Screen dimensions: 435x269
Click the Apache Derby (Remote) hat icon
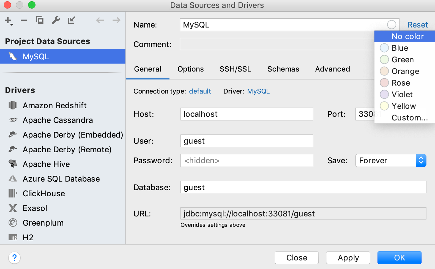(x=13, y=149)
